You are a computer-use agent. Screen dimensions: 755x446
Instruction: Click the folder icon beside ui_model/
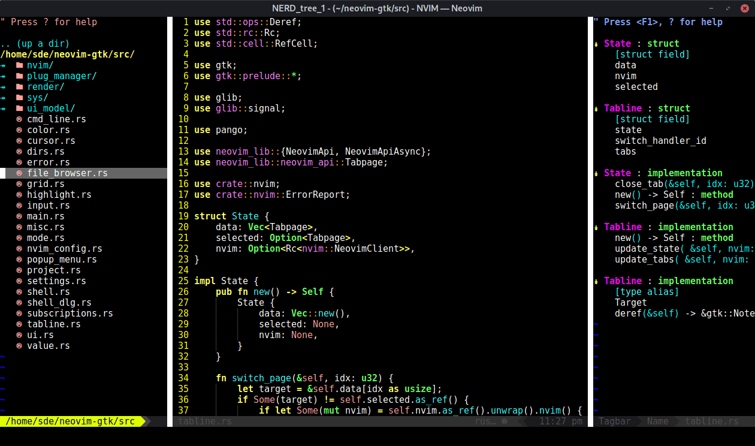pyautogui.click(x=19, y=109)
